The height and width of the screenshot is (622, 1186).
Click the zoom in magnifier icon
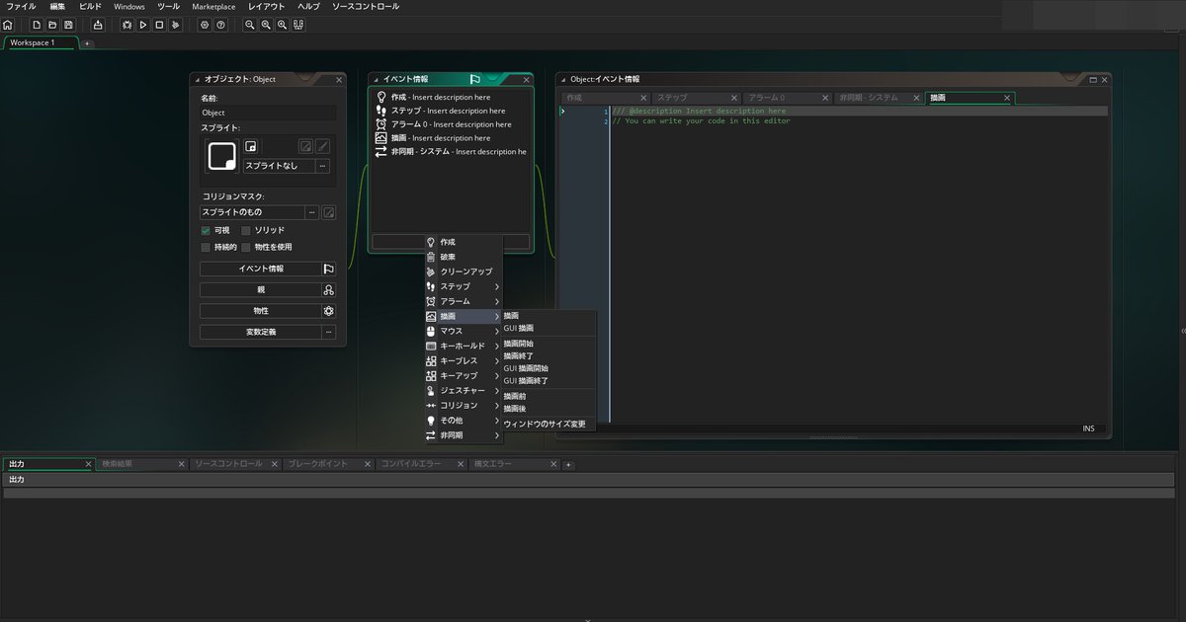(283, 24)
